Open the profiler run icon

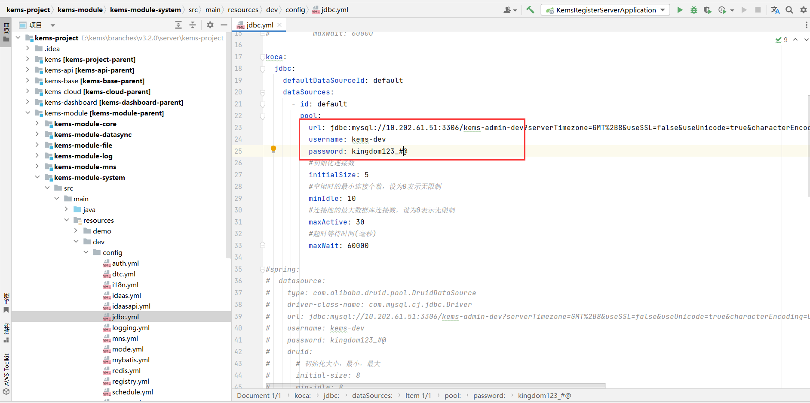point(722,10)
